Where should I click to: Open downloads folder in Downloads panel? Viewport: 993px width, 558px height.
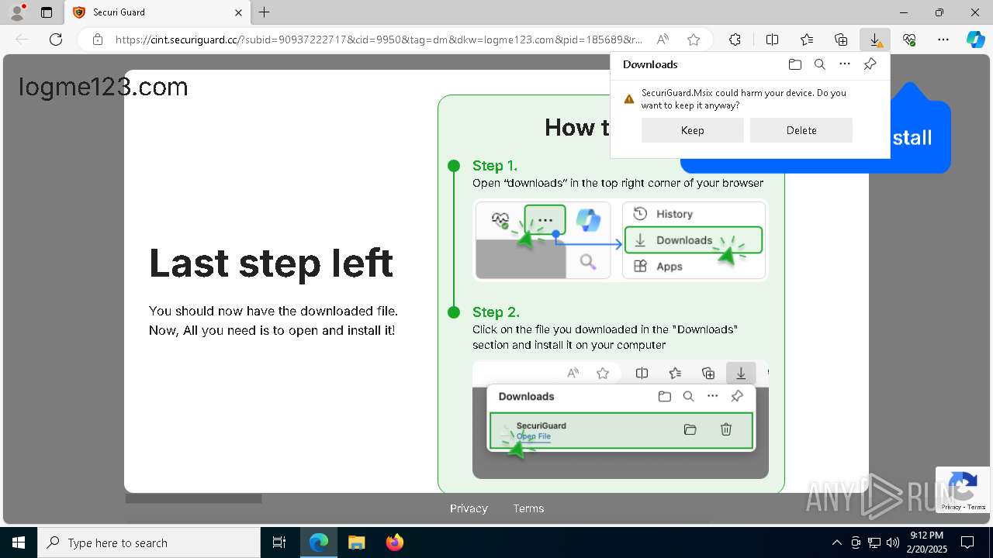coord(794,64)
